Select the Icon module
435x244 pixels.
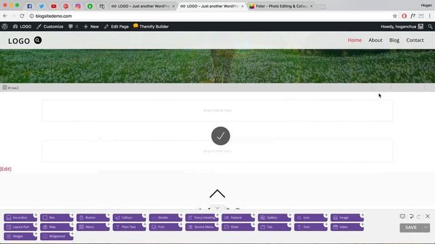311,218
